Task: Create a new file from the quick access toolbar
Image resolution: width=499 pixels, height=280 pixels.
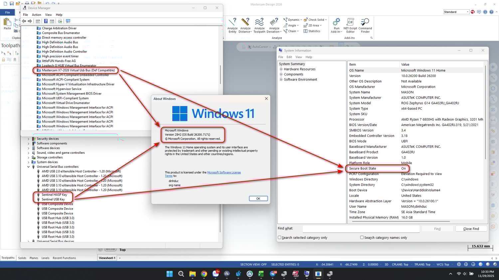Action: point(5,4)
